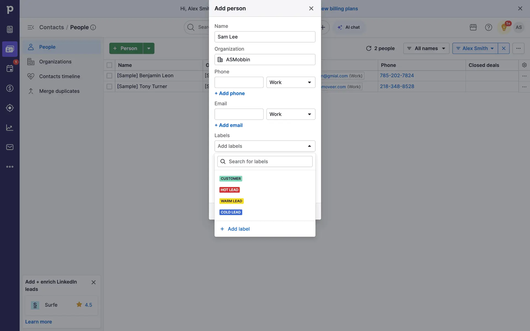
Task: Expand the Phone type Work dropdown
Action: 291,82
